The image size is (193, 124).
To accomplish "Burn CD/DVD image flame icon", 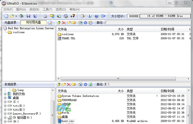I will click(x=73, y=16).
